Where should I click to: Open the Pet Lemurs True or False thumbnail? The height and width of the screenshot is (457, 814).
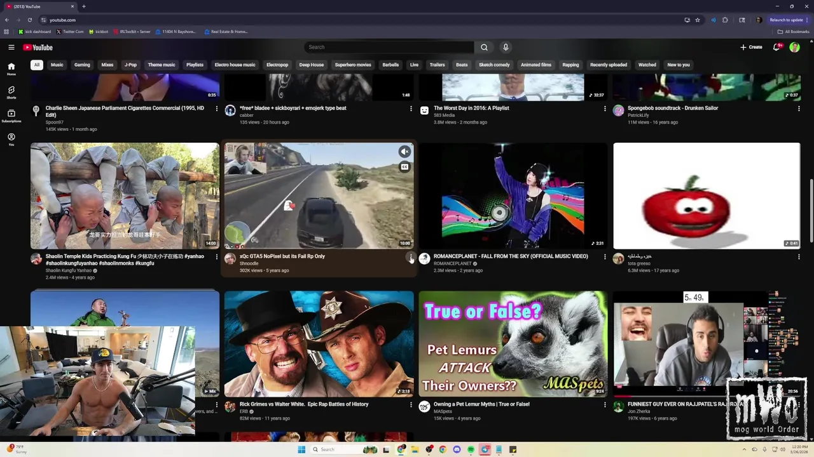pyautogui.click(x=513, y=343)
